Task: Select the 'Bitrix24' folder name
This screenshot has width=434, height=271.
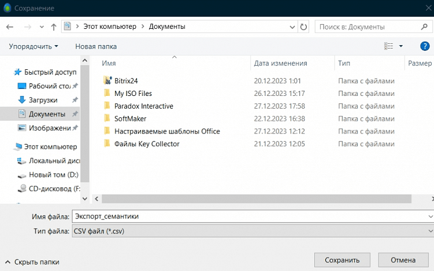Action: click(x=126, y=81)
